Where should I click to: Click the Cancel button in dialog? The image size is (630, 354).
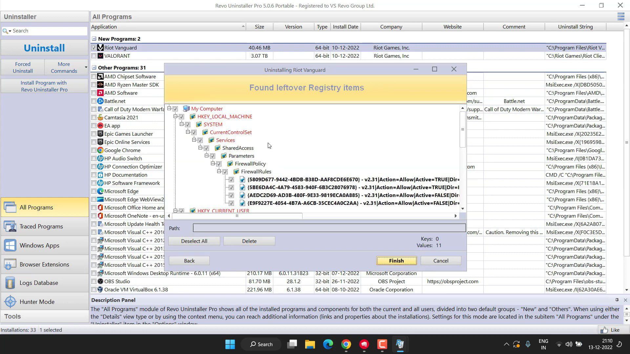[x=441, y=261]
